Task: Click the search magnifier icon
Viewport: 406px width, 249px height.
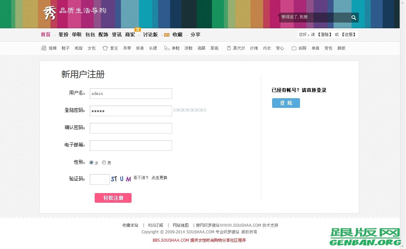Action: click(354, 17)
